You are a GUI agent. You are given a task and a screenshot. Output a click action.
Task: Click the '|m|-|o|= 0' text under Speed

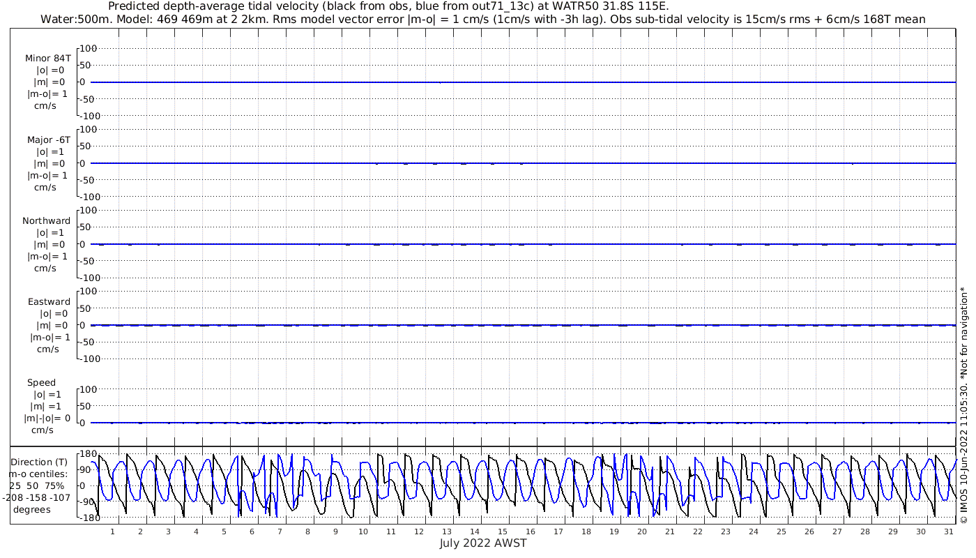click(47, 418)
